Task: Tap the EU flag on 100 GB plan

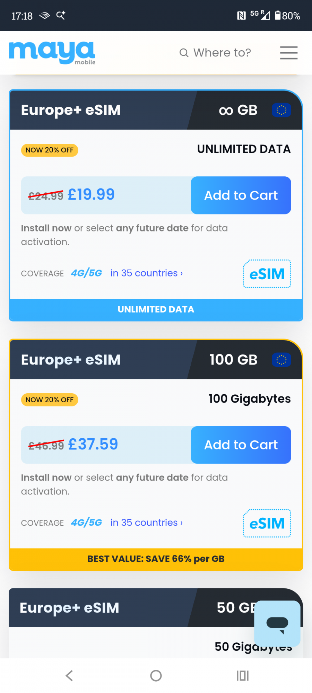Action: (281, 360)
